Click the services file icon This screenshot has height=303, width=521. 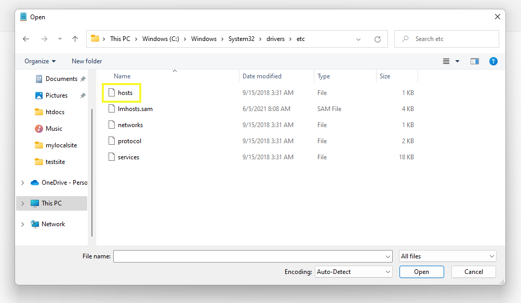click(x=112, y=157)
